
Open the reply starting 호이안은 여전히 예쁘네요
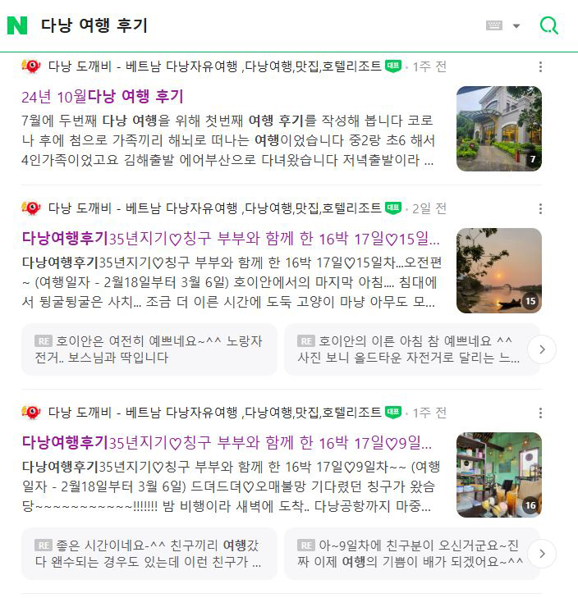coord(149,349)
